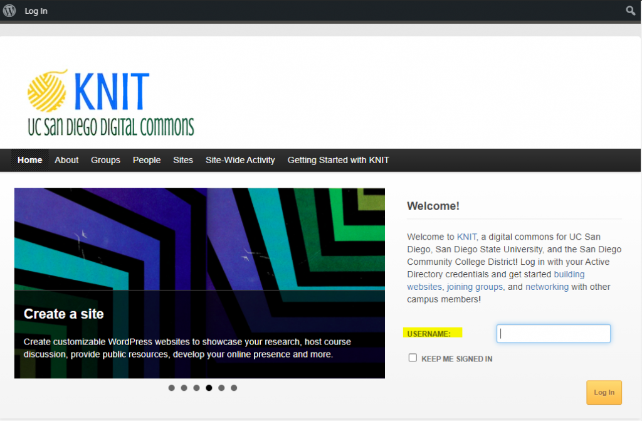Focus the Username input field
642x421 pixels.
pos(554,334)
